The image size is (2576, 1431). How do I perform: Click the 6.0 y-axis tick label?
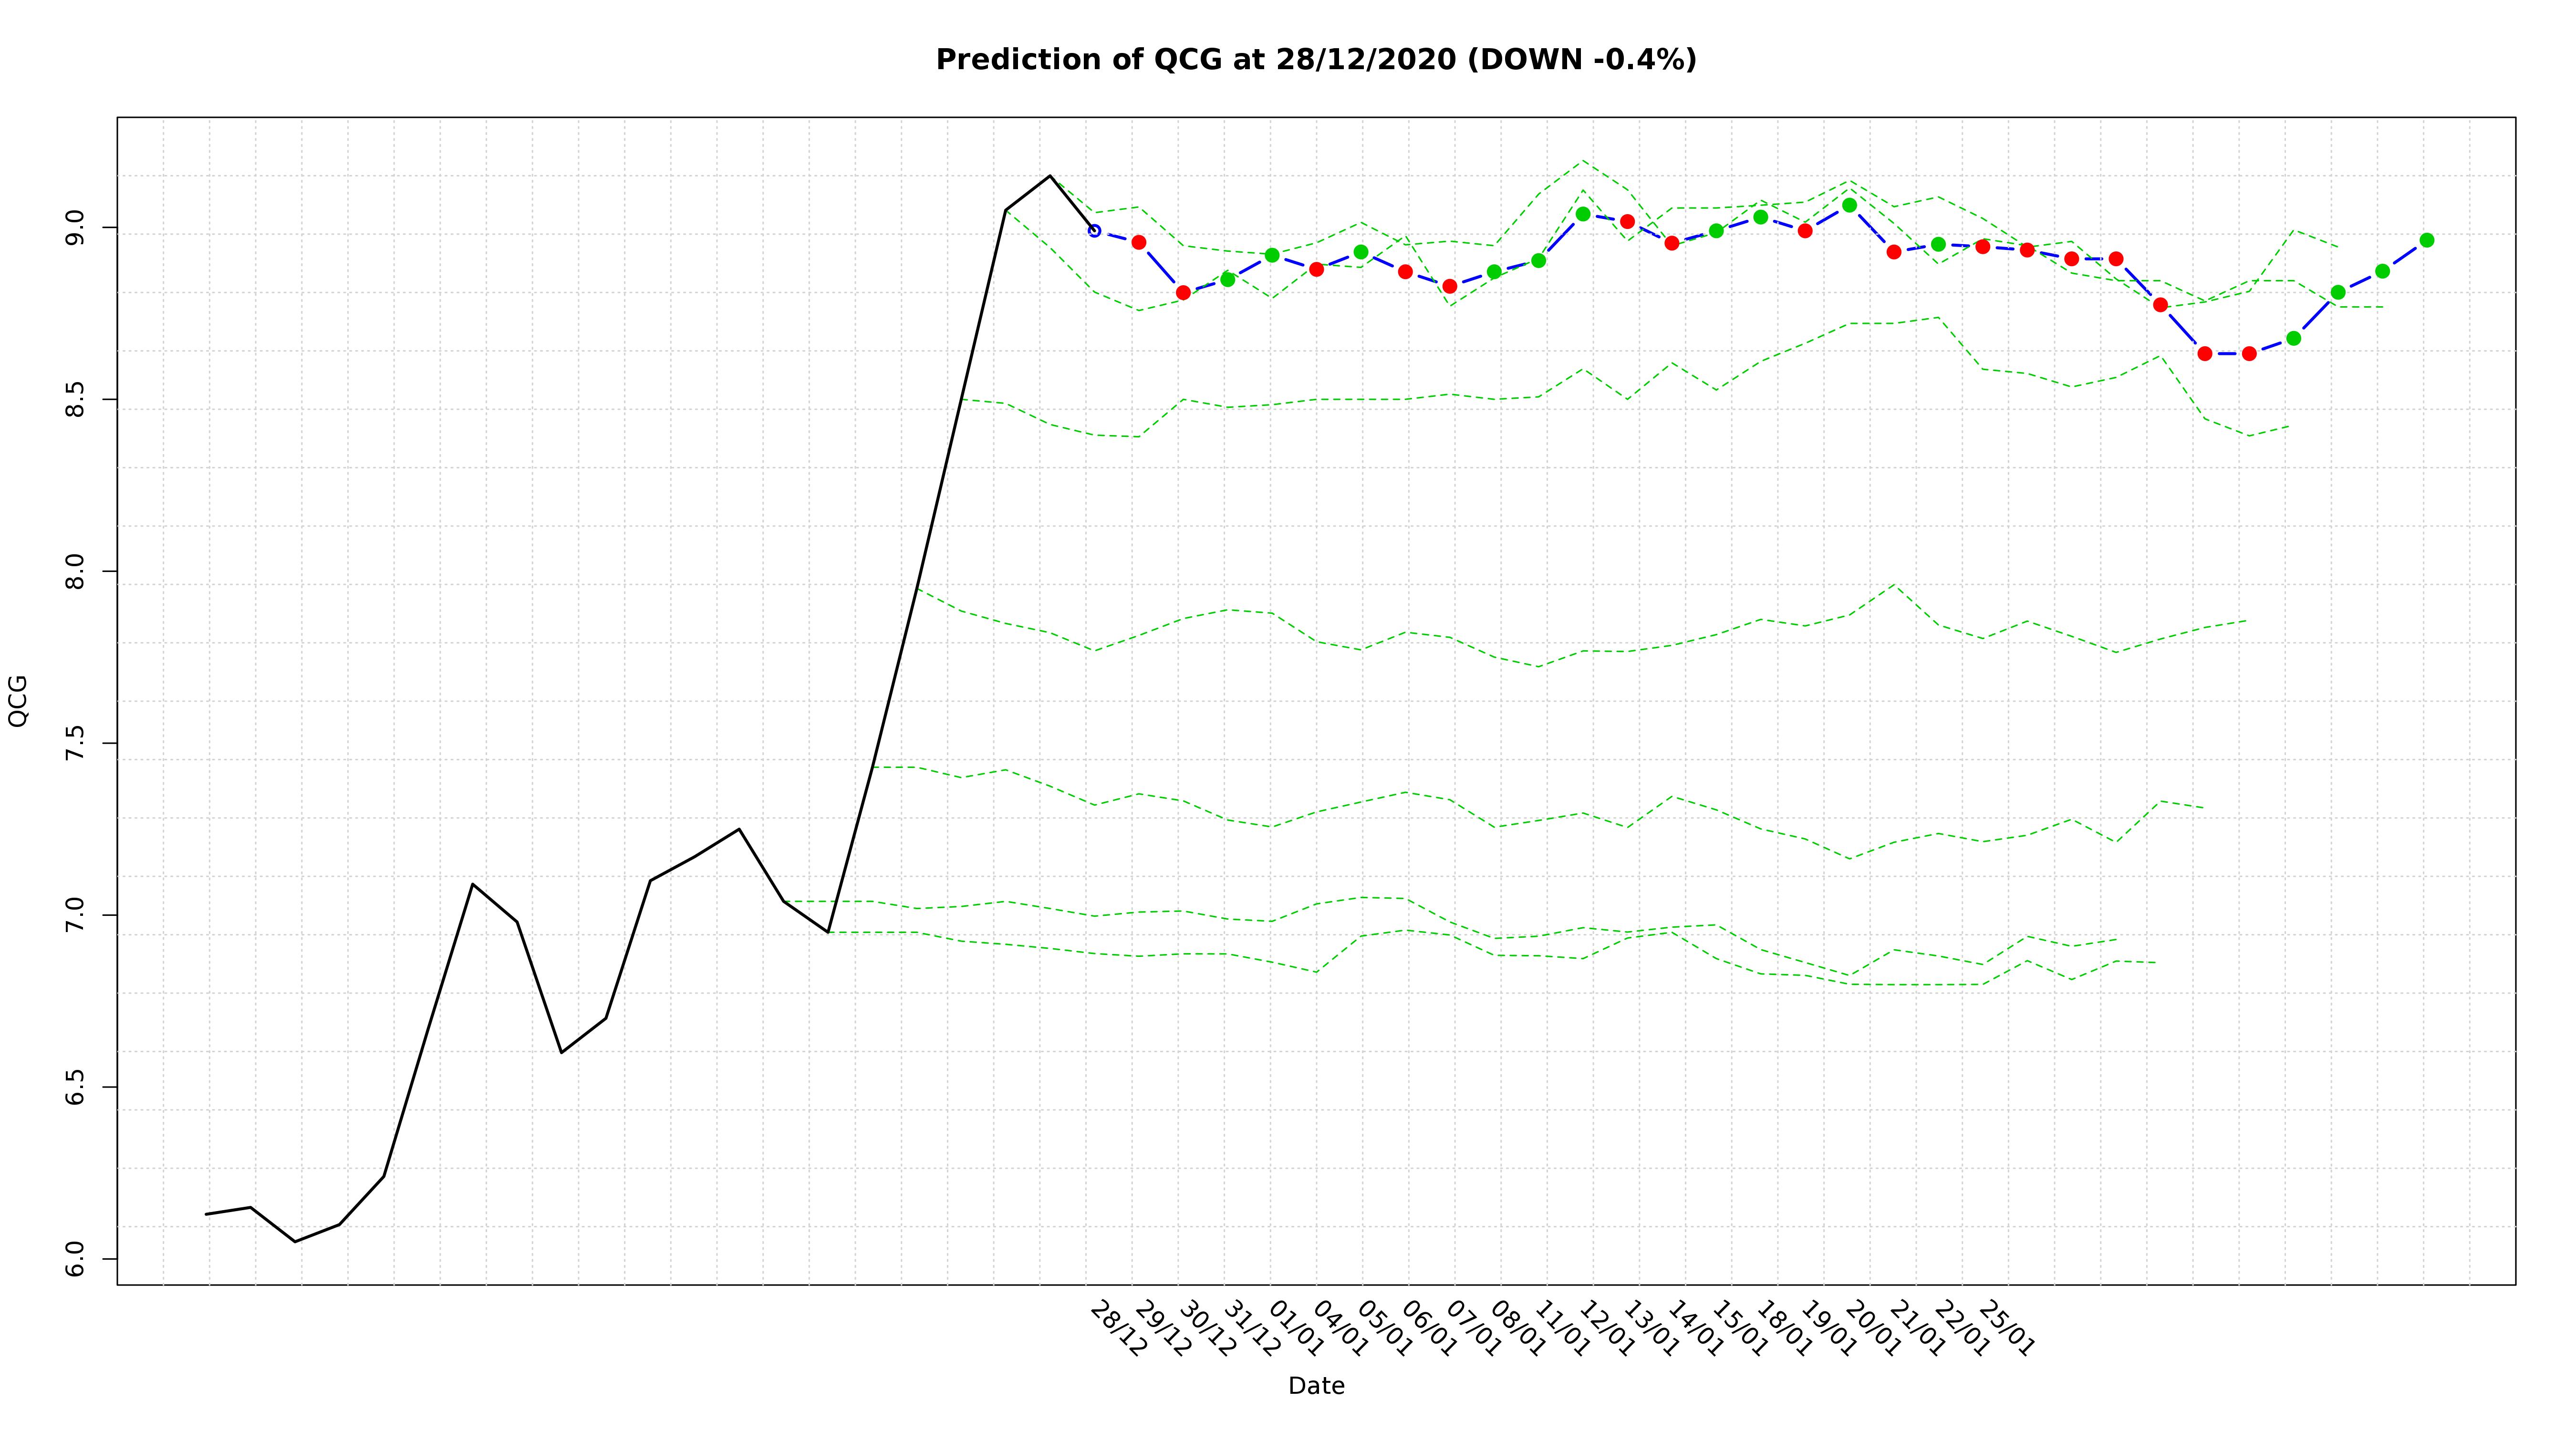coord(76,1258)
